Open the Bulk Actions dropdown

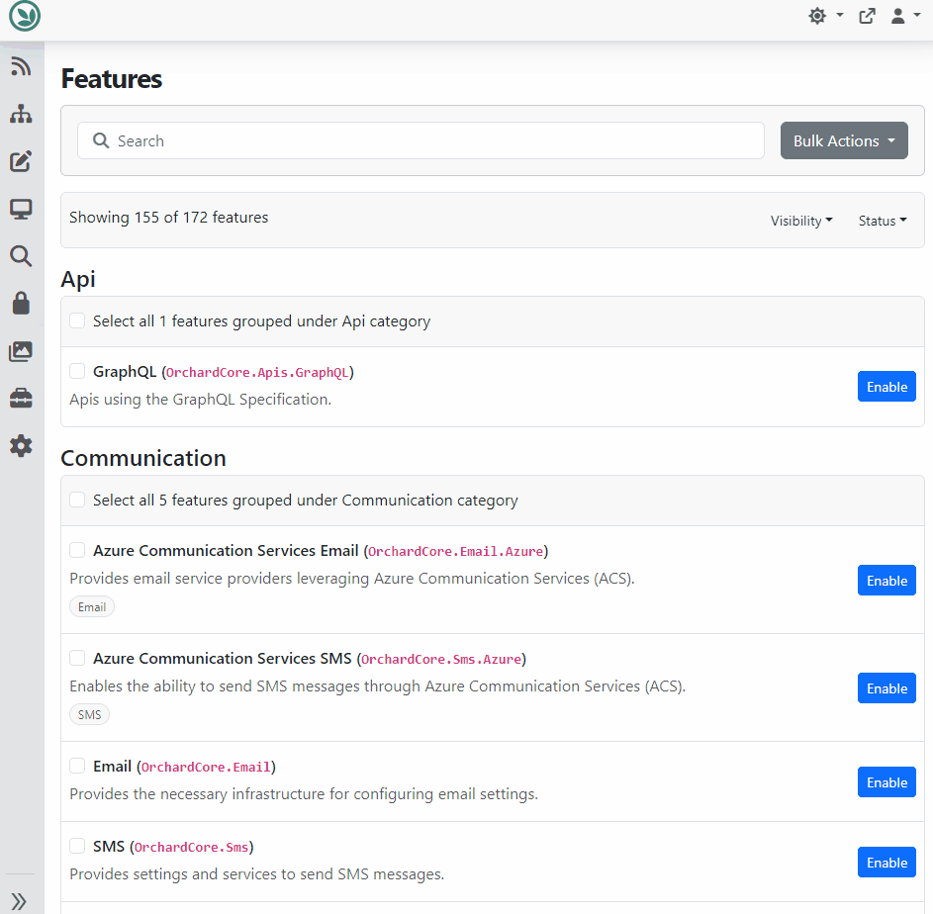(x=844, y=140)
